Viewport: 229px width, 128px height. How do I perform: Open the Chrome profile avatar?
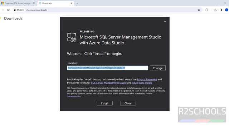click(226, 10)
